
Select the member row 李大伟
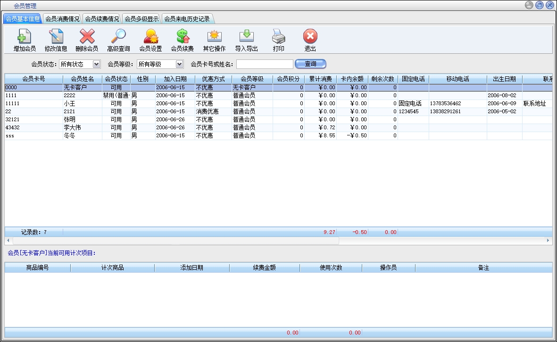pos(71,127)
